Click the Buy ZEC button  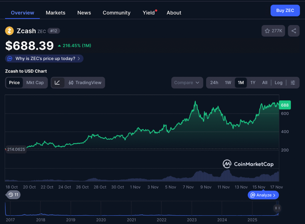tap(285, 10)
